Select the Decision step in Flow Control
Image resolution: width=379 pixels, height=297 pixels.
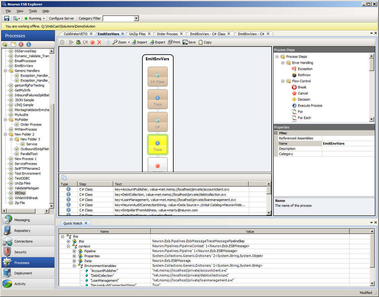304,99
